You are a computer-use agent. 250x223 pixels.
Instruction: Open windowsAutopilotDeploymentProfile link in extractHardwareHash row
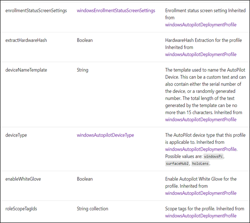pos(201,54)
